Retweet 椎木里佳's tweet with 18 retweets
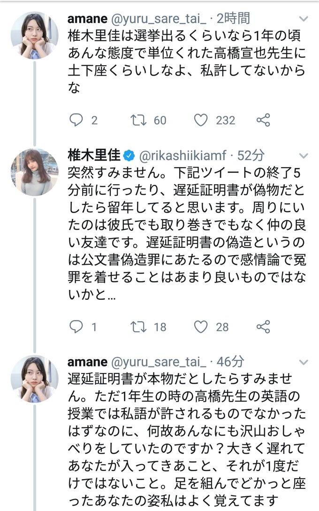Viewport: 319px width, 511px height. click(139, 327)
